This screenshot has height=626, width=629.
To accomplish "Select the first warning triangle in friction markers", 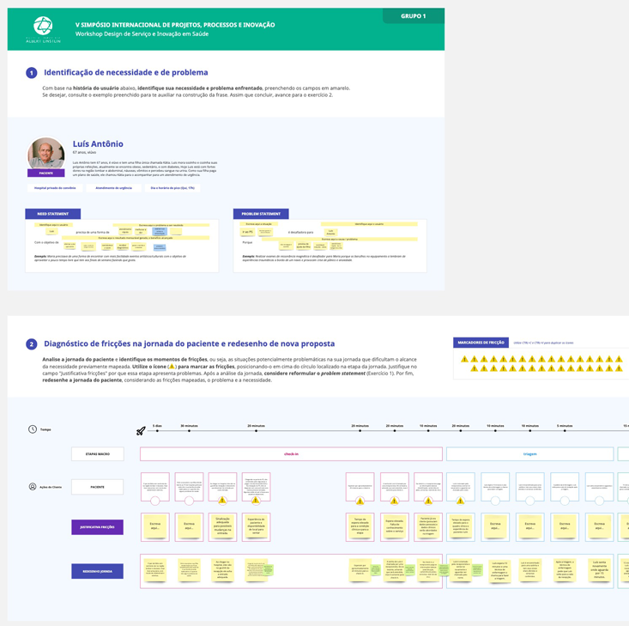I will (464, 360).
